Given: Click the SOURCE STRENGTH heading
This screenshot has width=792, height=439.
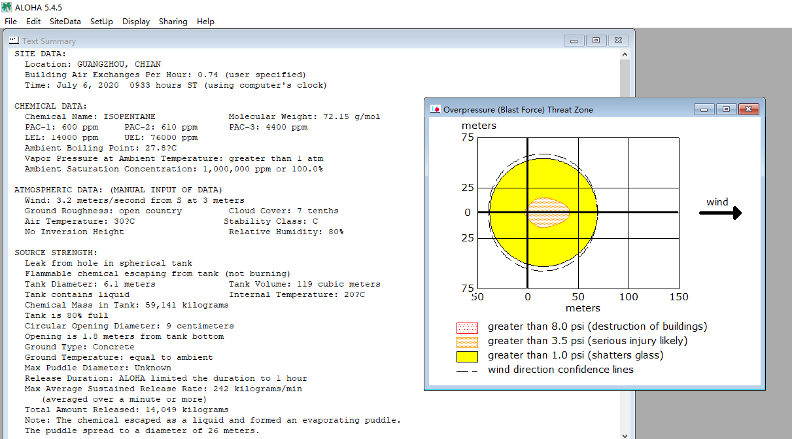Looking at the screenshot, I should 56,253.
